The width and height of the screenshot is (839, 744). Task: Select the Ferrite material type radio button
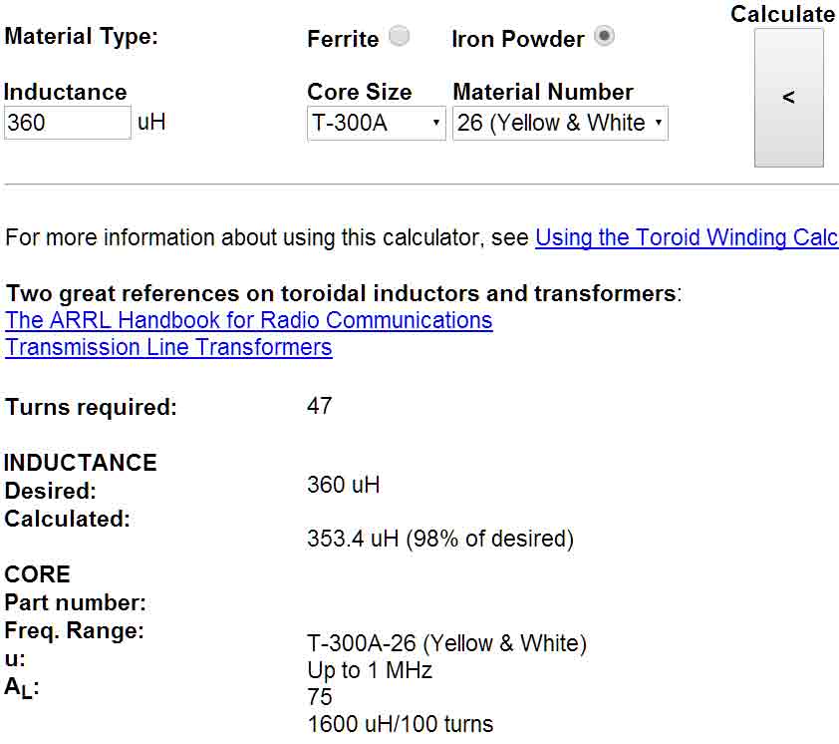(x=400, y=37)
